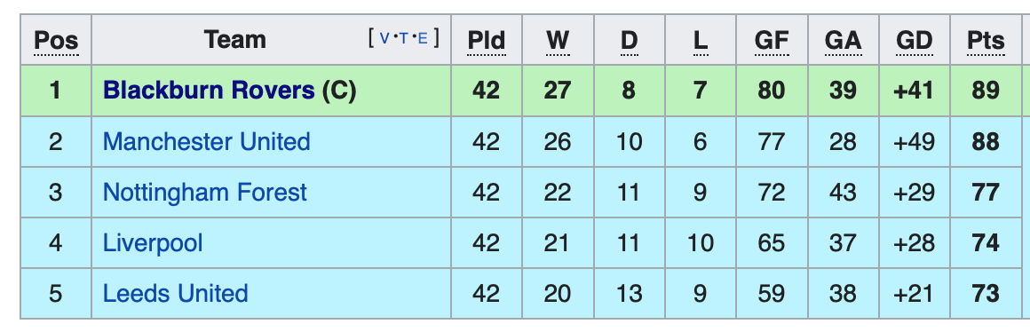1030x332 pixels.
Task: Click the L losses column header
Action: click(x=701, y=41)
